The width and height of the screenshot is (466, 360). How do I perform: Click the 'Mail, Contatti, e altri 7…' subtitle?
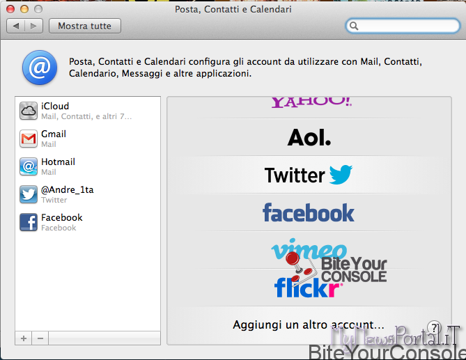86,116
